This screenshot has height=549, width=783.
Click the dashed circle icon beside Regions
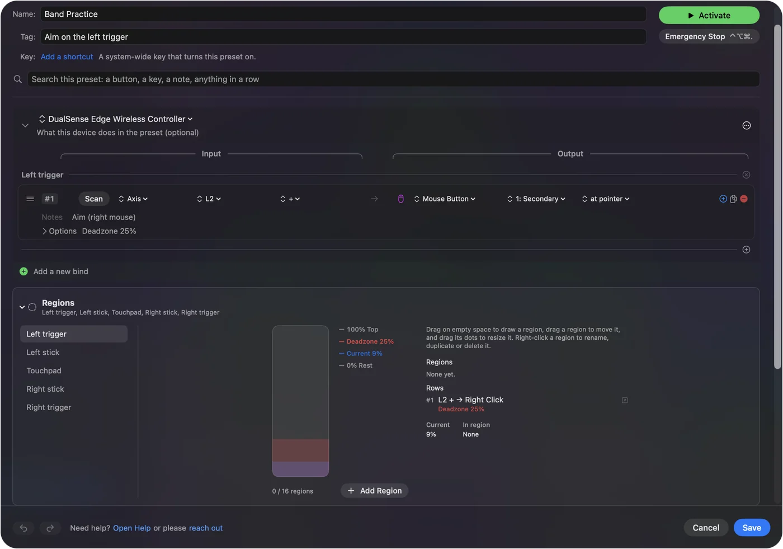point(32,307)
